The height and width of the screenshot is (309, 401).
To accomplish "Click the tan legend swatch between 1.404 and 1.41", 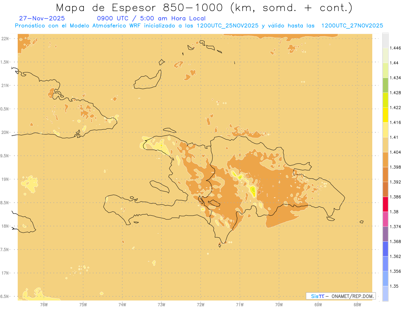I will (x=385, y=145).
